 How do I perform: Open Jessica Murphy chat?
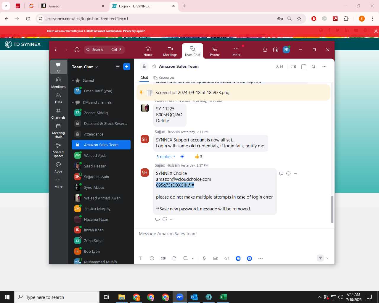point(101,209)
